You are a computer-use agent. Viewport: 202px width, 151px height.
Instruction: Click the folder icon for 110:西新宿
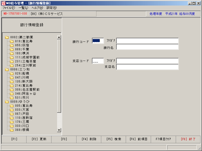(12, 118)
